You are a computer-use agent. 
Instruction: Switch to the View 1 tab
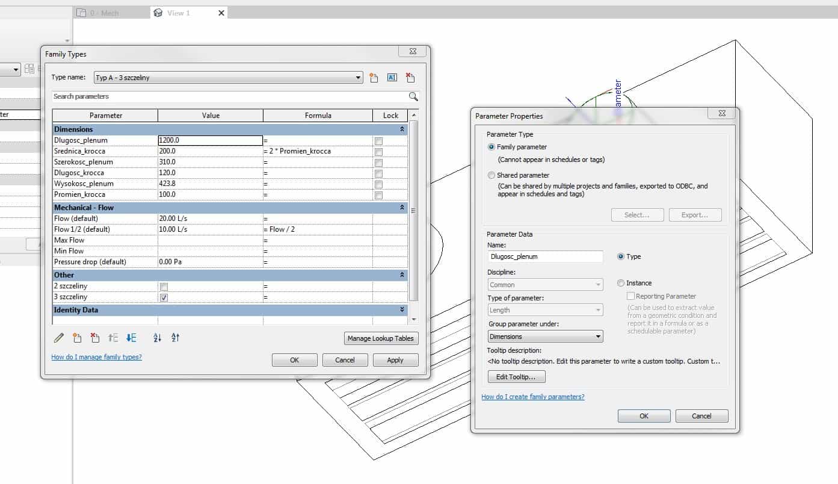[x=178, y=13]
